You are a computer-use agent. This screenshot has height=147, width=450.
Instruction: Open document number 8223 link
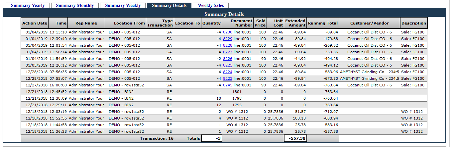228,78
